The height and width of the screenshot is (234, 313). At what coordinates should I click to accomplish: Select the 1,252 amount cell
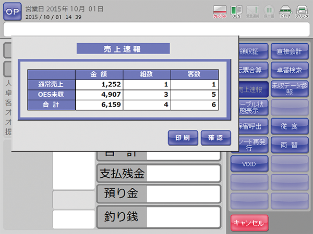coord(99,85)
